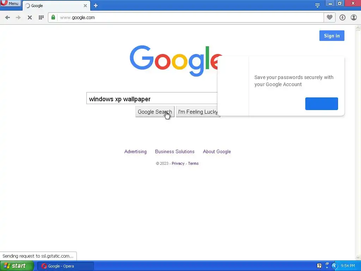Stop loading the page with X icon
361x271 pixels.
tap(30, 18)
